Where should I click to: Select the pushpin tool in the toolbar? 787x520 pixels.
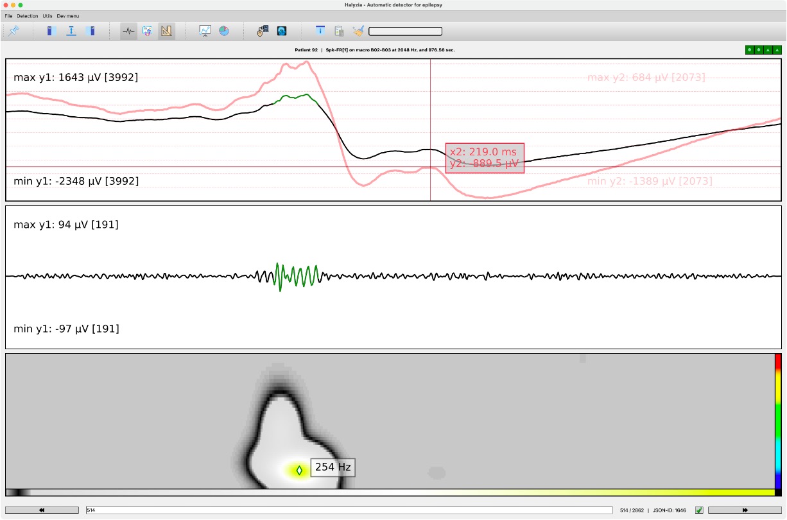point(14,30)
